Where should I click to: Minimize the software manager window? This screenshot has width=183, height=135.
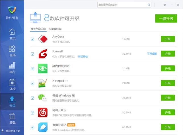click(x=172, y=5)
